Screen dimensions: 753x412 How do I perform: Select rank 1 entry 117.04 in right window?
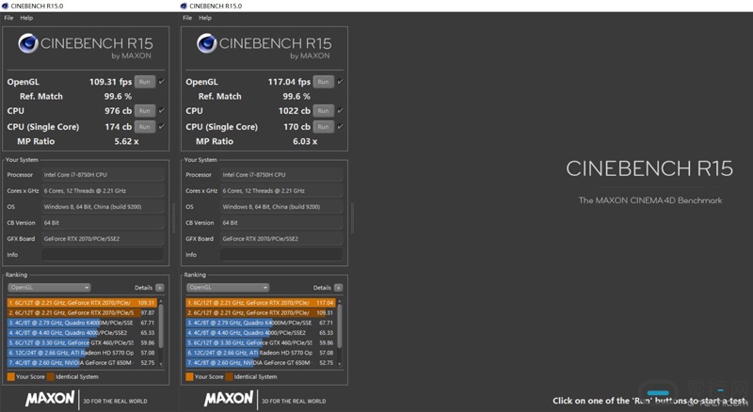[261, 303]
